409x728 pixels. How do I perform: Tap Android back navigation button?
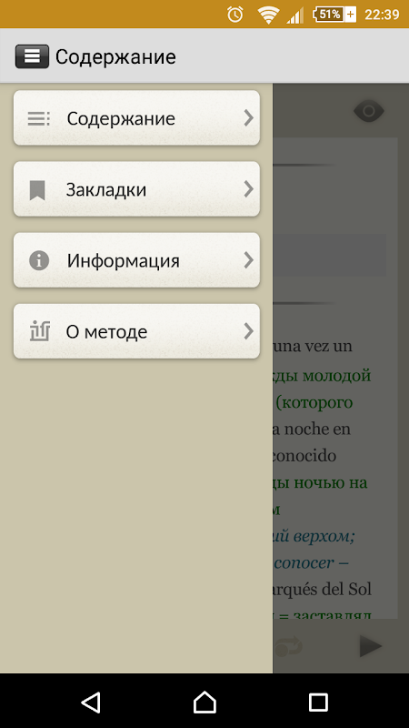91,702
